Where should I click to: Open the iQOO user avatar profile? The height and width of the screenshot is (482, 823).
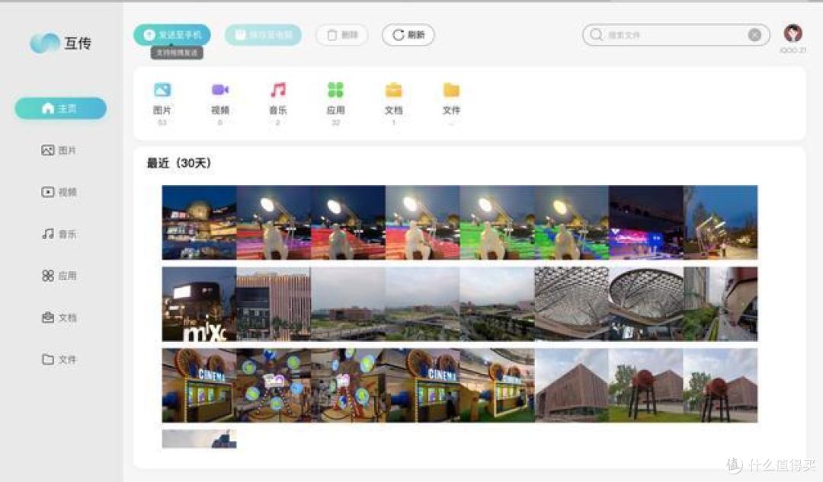click(x=793, y=34)
